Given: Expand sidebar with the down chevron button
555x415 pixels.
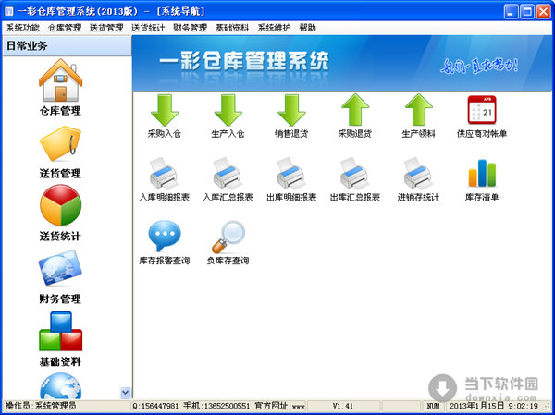Looking at the screenshot, I should point(125,393).
